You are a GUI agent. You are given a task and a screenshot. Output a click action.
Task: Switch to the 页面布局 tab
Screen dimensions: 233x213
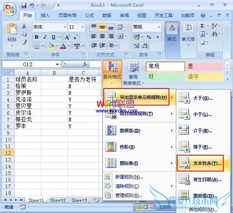(68, 15)
